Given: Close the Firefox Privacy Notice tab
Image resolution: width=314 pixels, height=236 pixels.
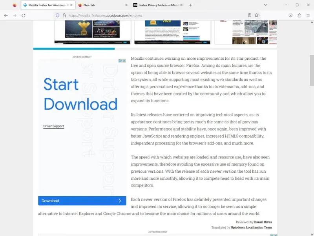Looking at the screenshot, I should [181, 5].
